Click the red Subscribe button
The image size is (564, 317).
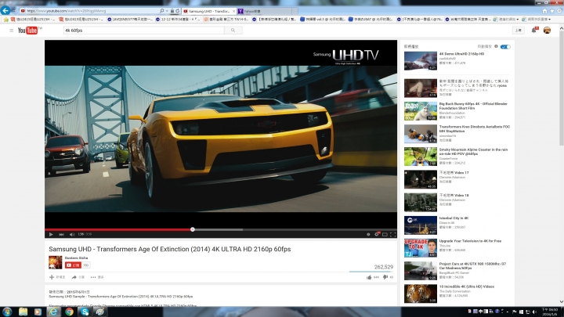pos(73,265)
